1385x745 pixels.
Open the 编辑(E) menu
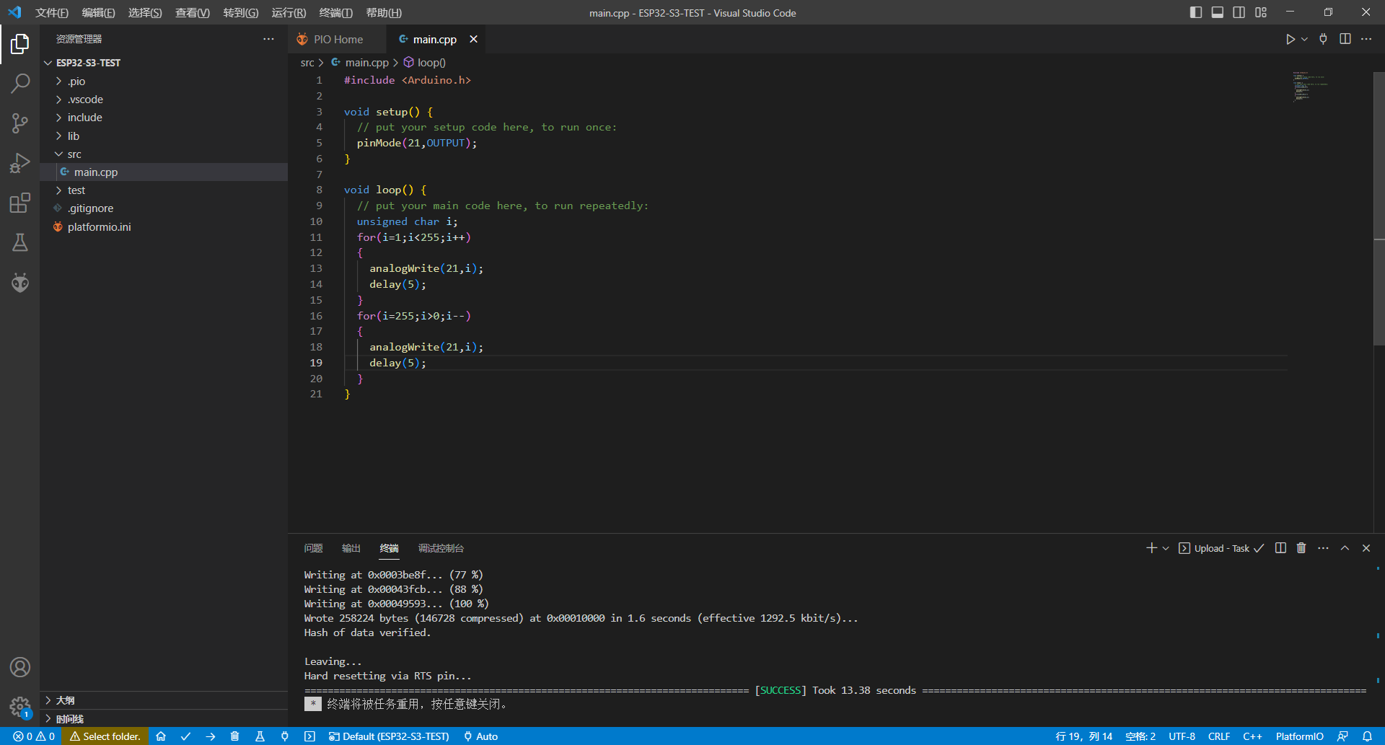click(98, 13)
